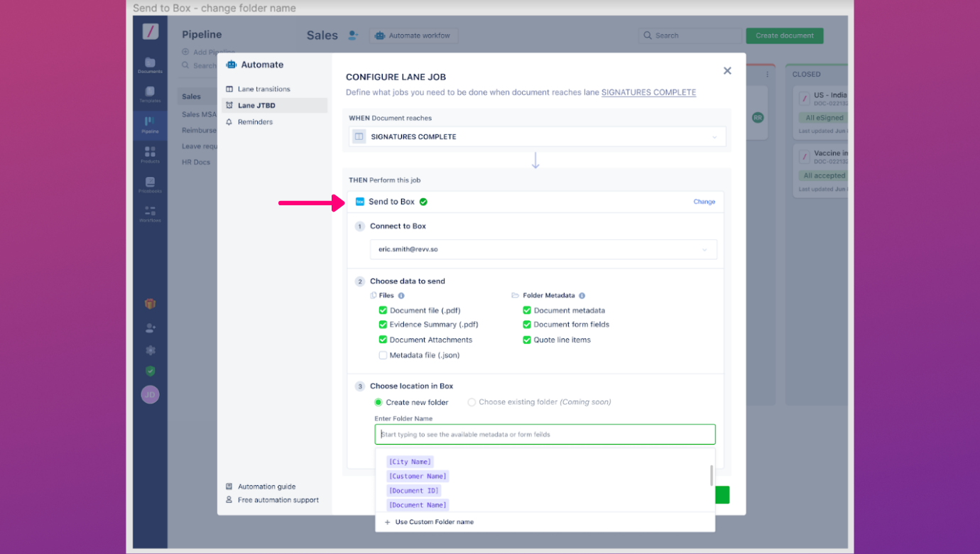Click the RR avatar on the card

[758, 117]
